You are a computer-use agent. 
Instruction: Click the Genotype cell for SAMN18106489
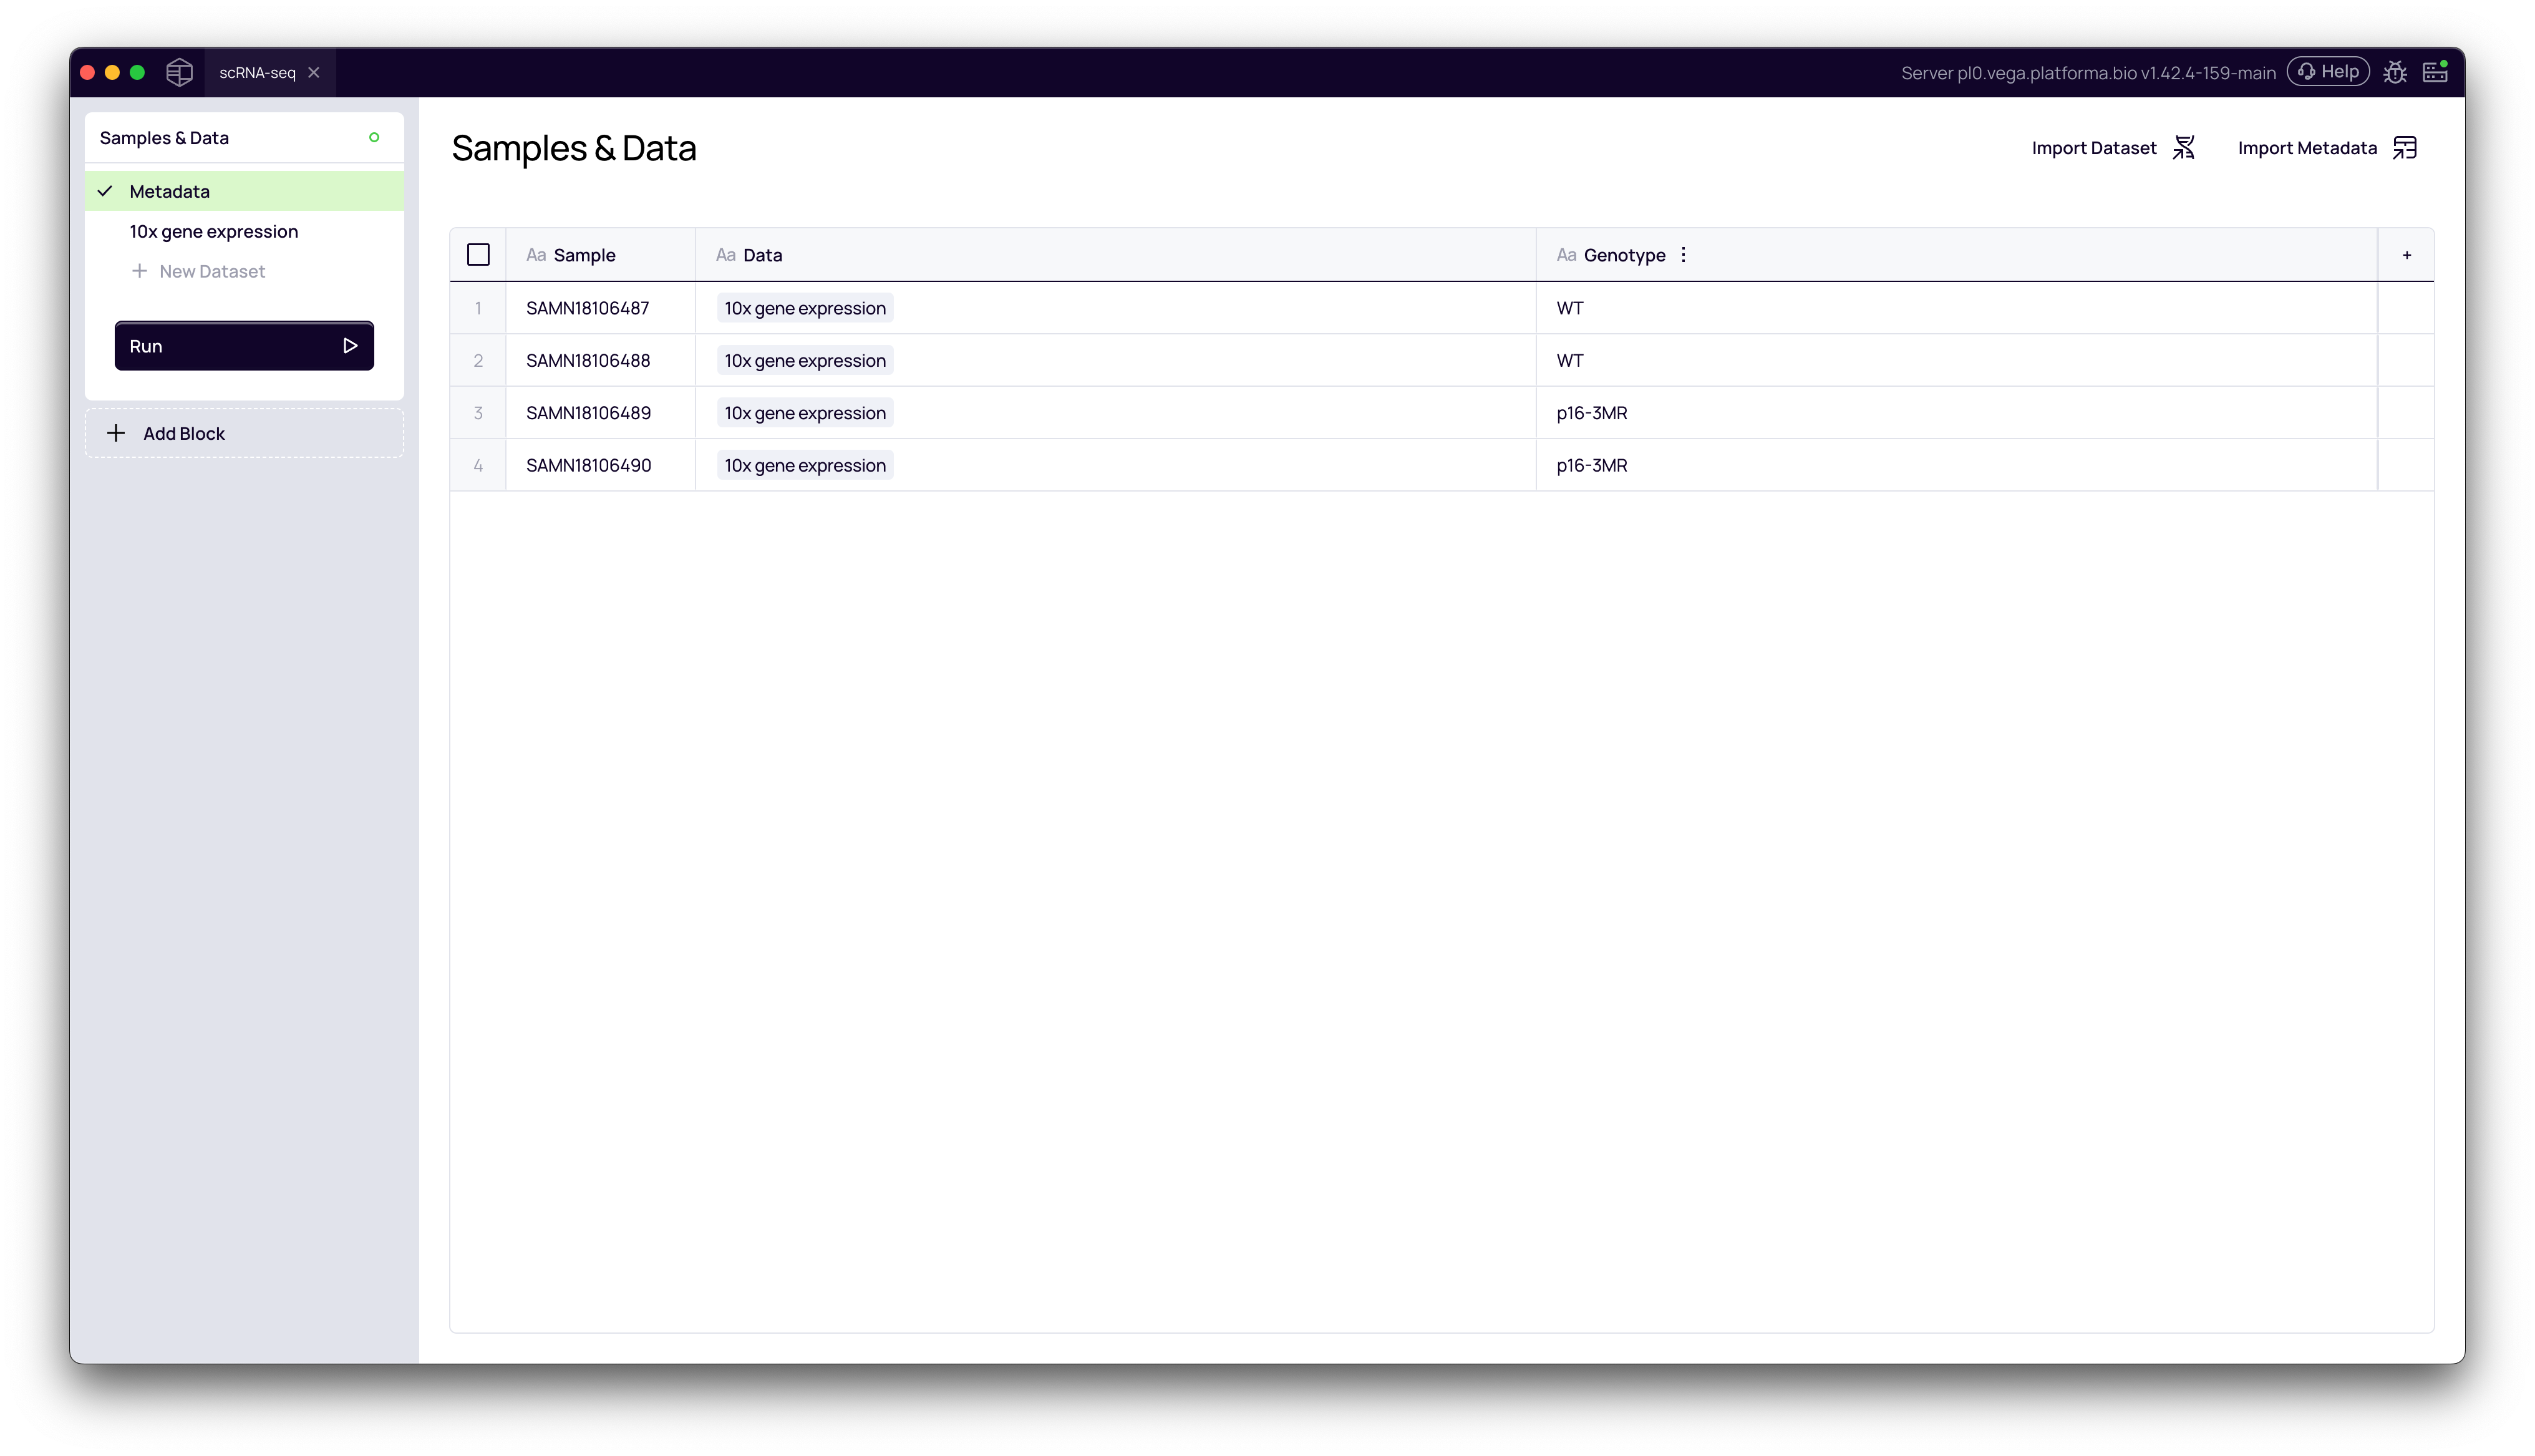pyautogui.click(x=1591, y=413)
